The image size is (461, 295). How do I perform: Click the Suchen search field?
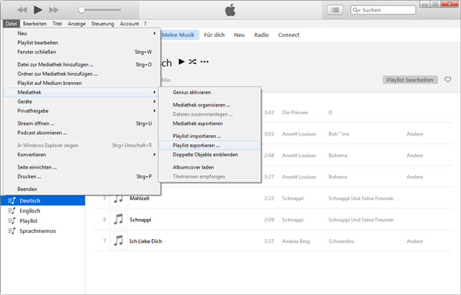383,10
